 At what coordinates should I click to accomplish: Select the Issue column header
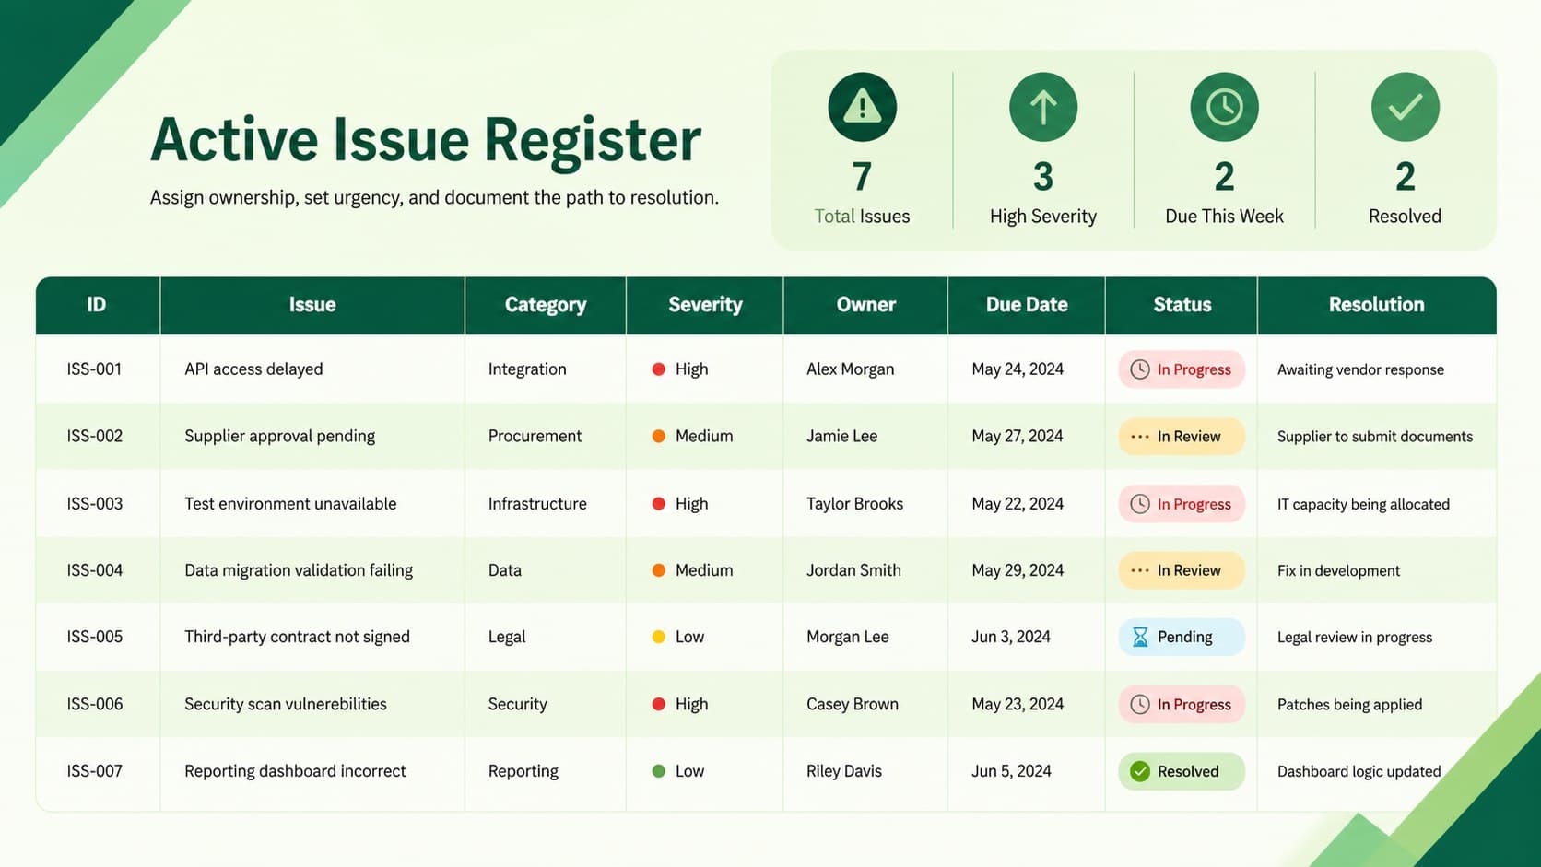pos(312,305)
